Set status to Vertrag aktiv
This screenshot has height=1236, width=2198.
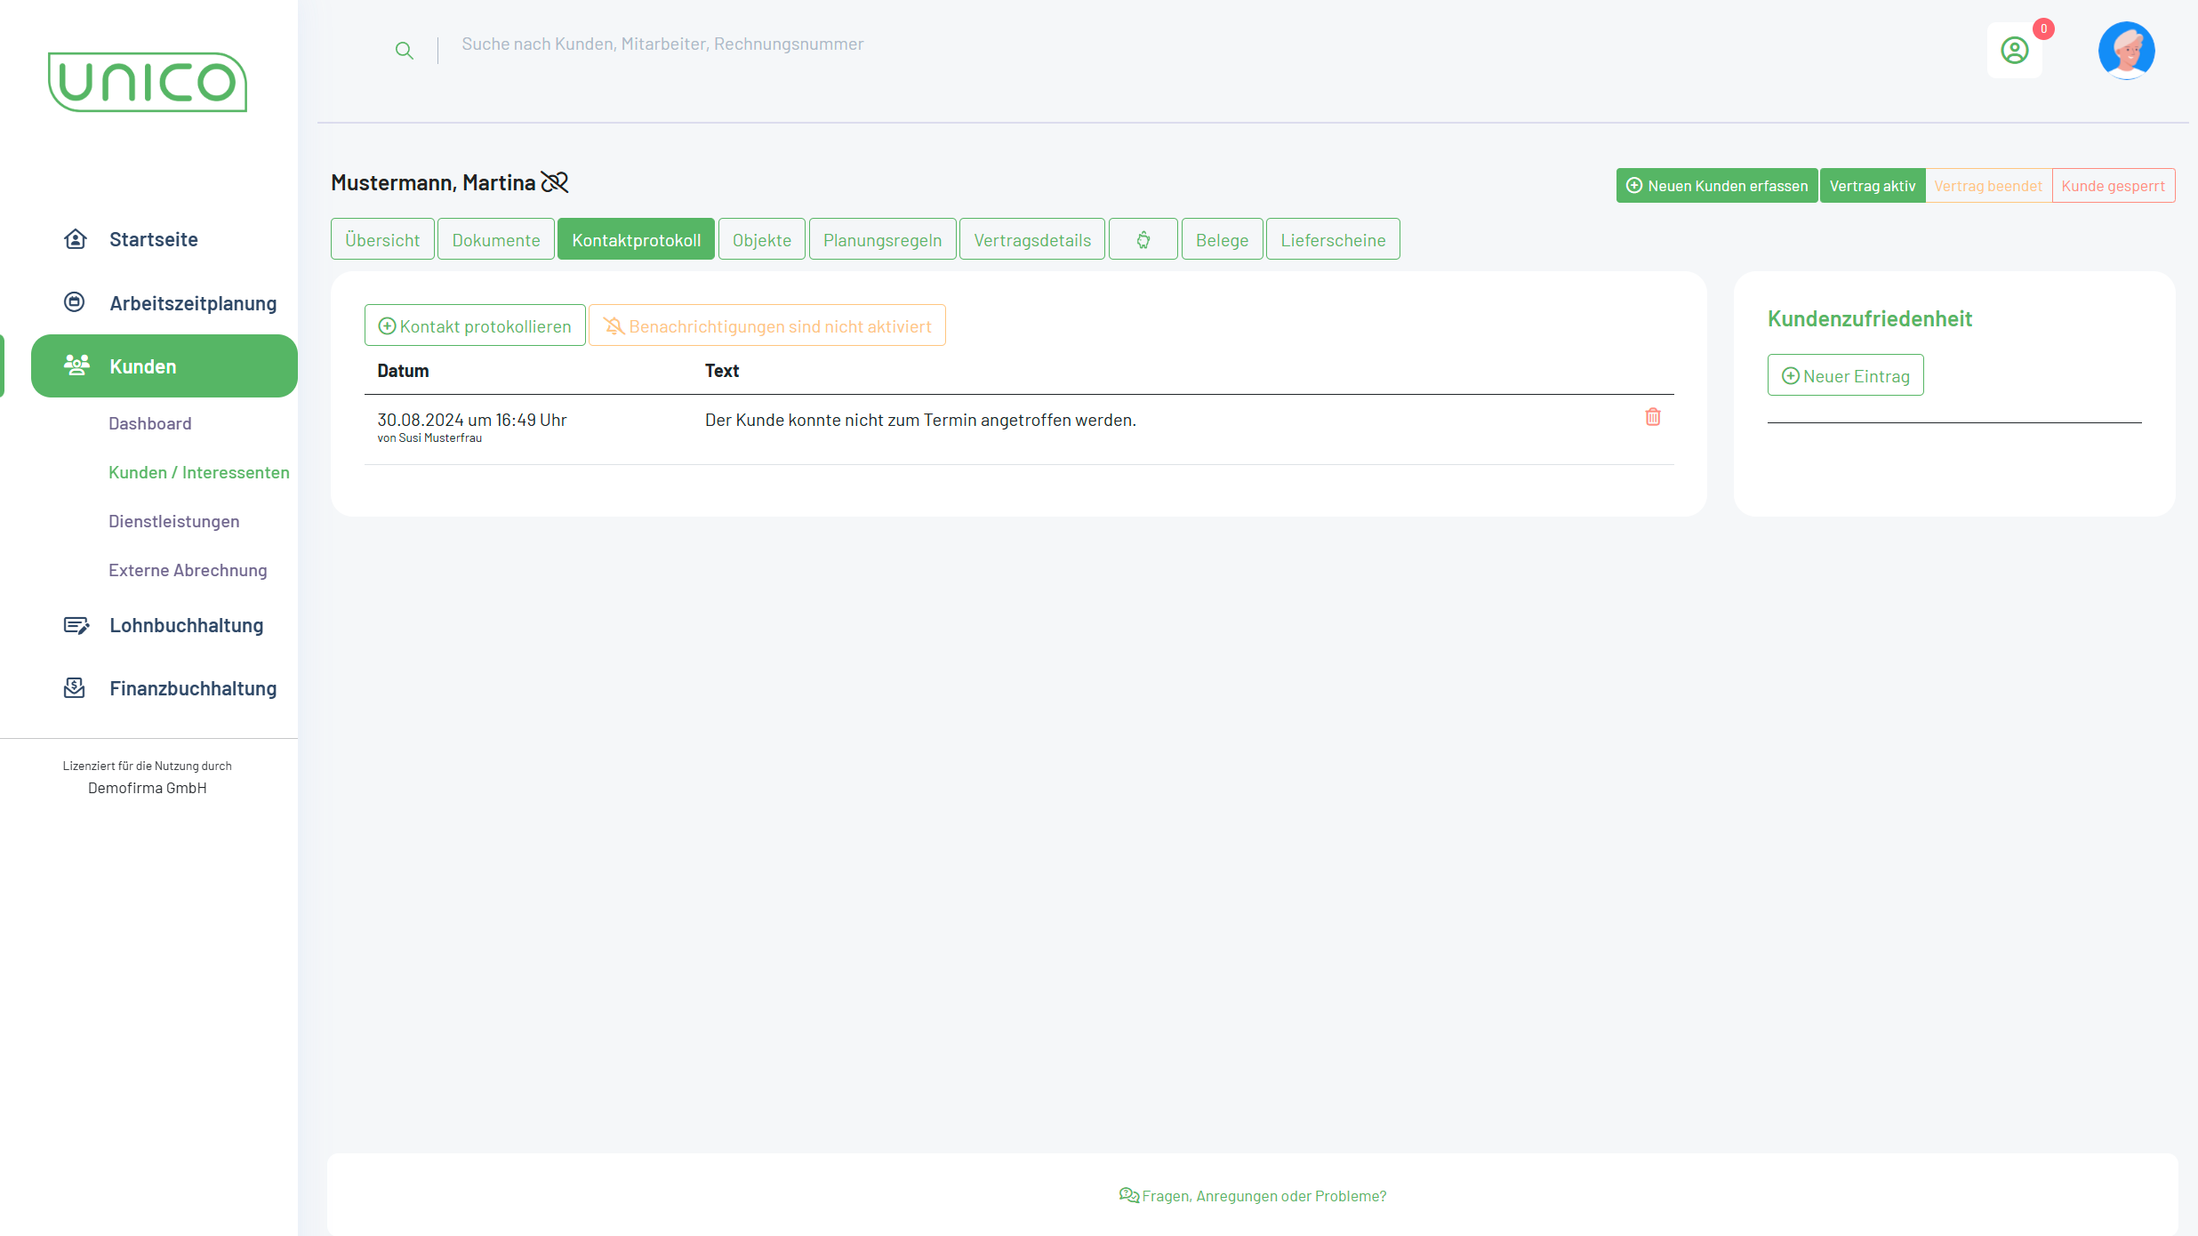tap(1873, 186)
